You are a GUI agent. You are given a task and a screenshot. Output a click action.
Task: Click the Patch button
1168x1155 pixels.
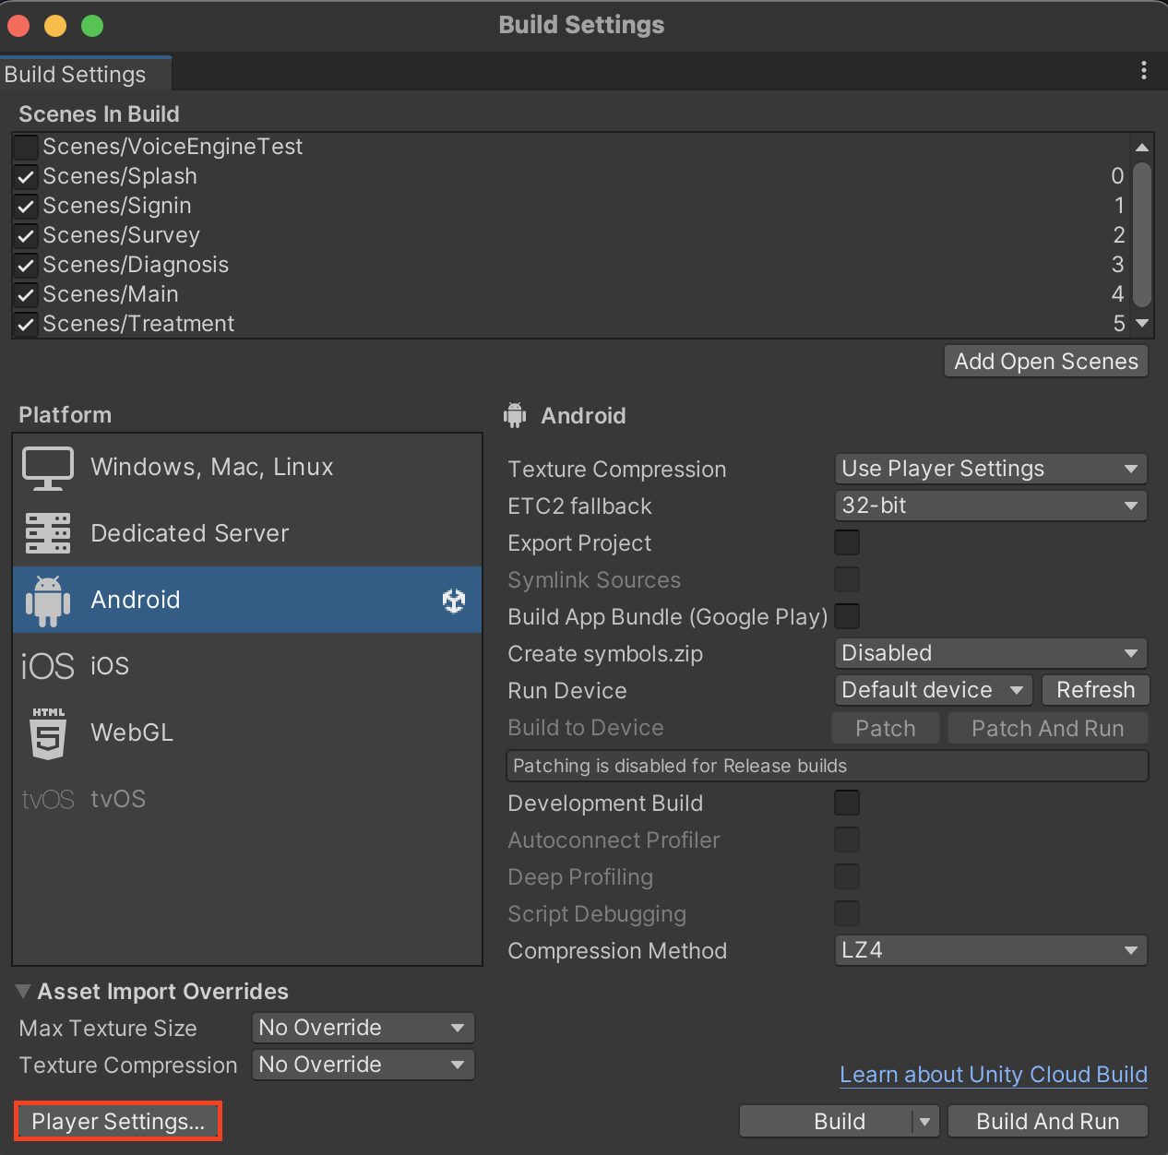coord(886,729)
